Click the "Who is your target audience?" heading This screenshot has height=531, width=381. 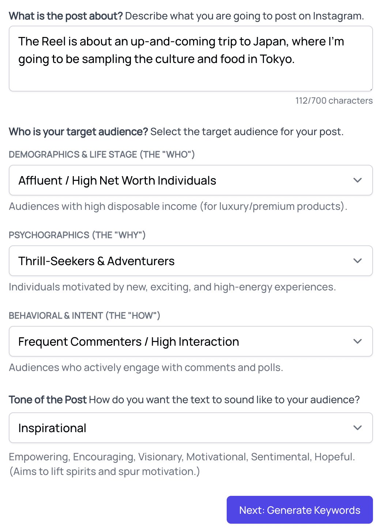tap(78, 132)
